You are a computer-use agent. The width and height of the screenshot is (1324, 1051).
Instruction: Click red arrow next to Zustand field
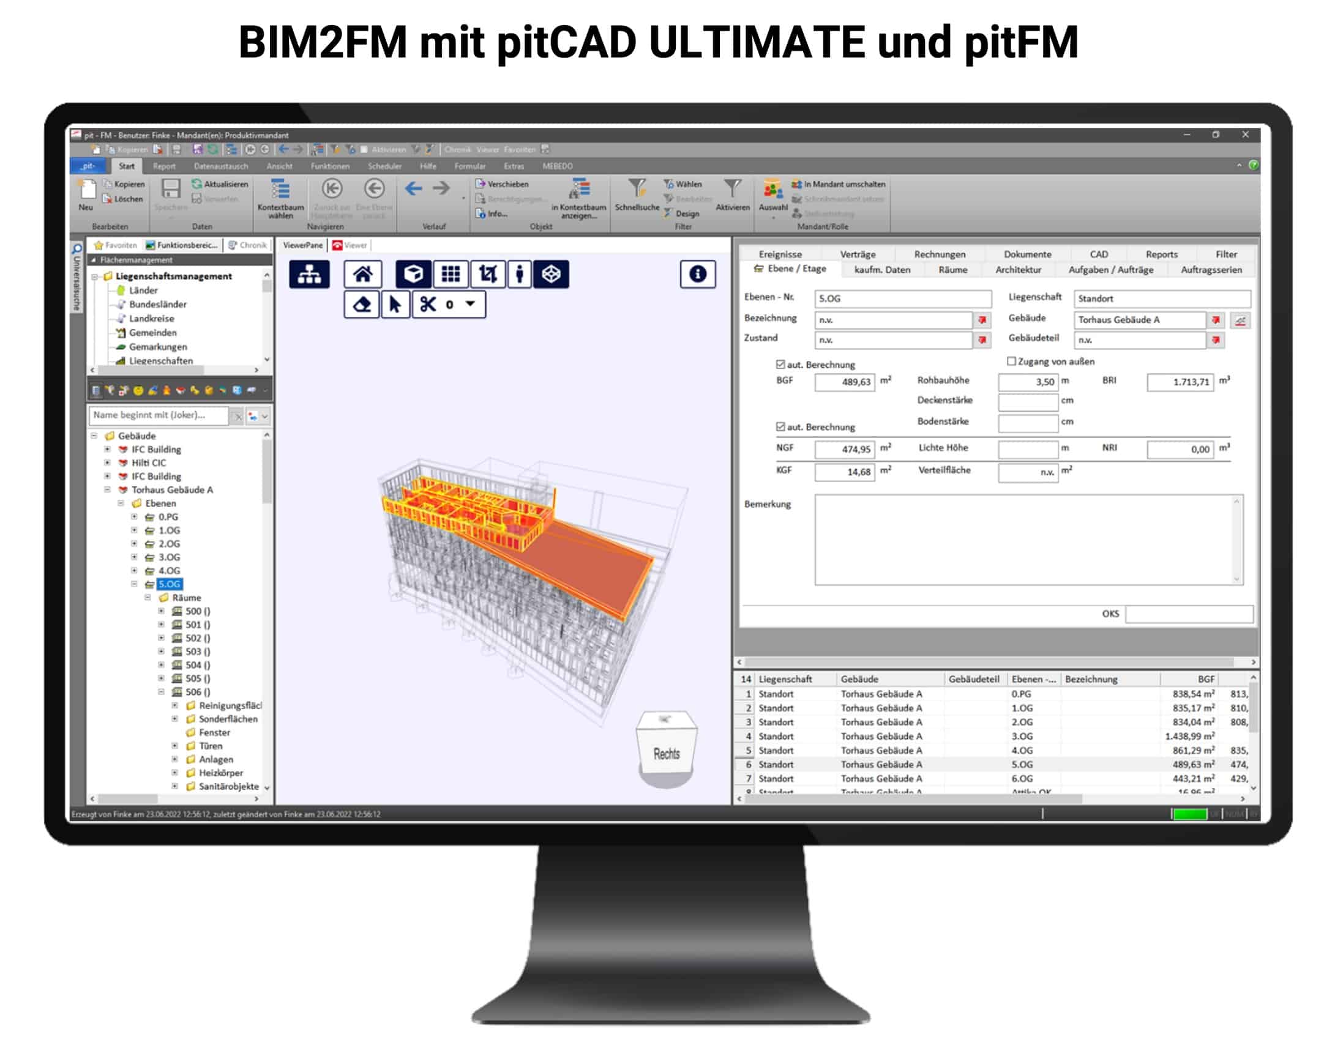(x=982, y=340)
